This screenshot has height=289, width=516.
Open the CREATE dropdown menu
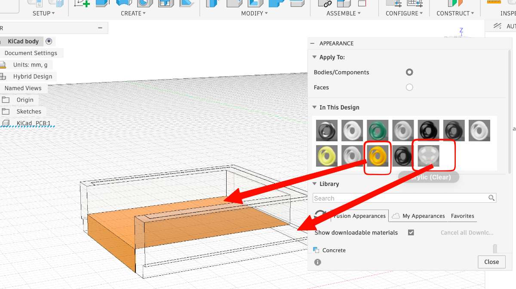(x=133, y=13)
